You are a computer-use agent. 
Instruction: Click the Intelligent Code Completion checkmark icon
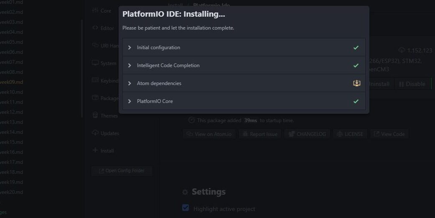tap(356, 65)
